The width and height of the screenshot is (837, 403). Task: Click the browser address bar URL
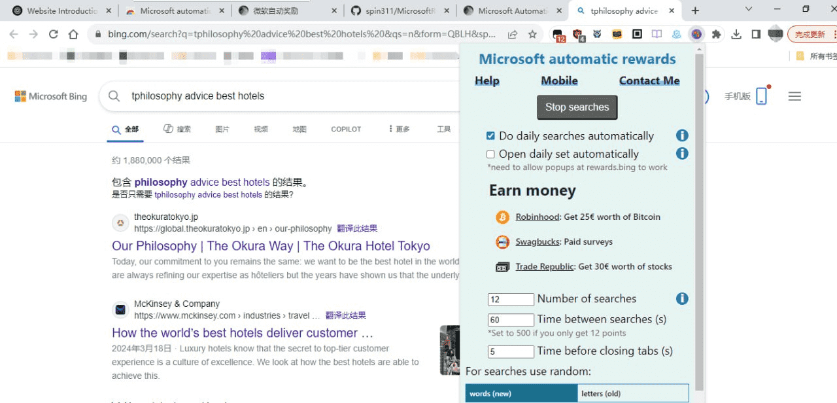301,34
